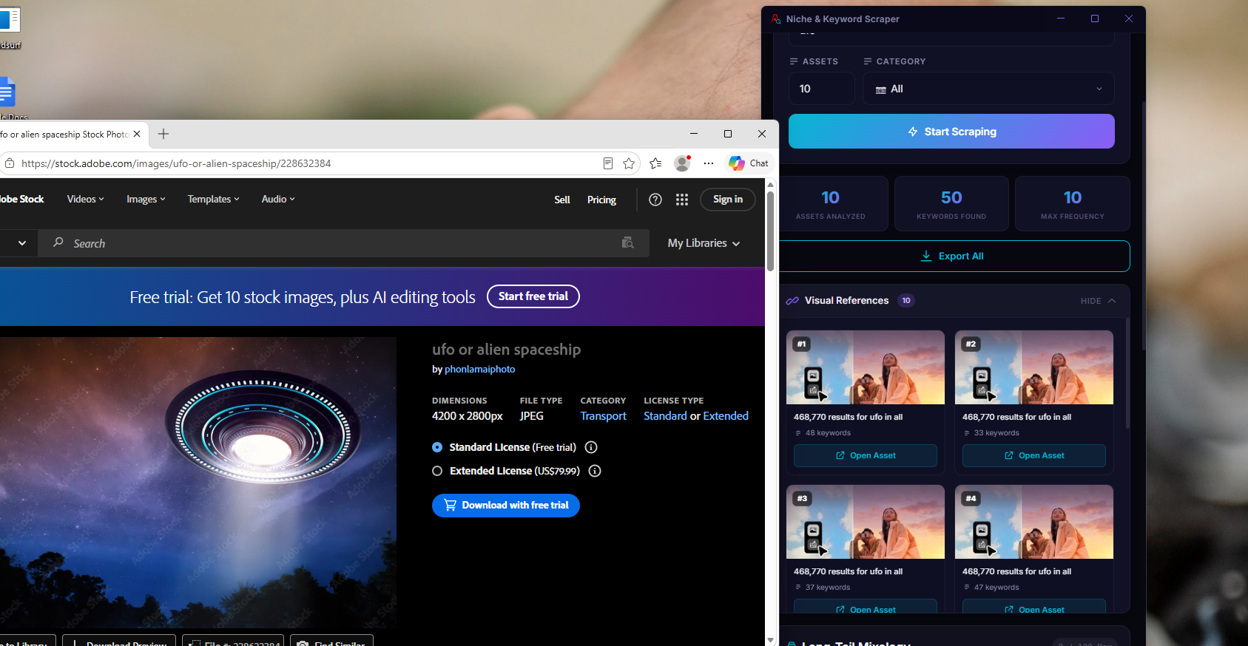Image resolution: width=1248 pixels, height=646 pixels.
Task: Open the desktop Docs file icon
Action: tap(7, 93)
